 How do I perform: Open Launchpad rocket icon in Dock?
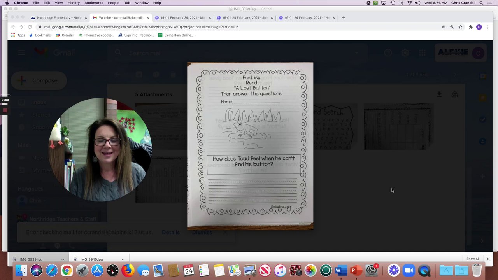click(82, 270)
